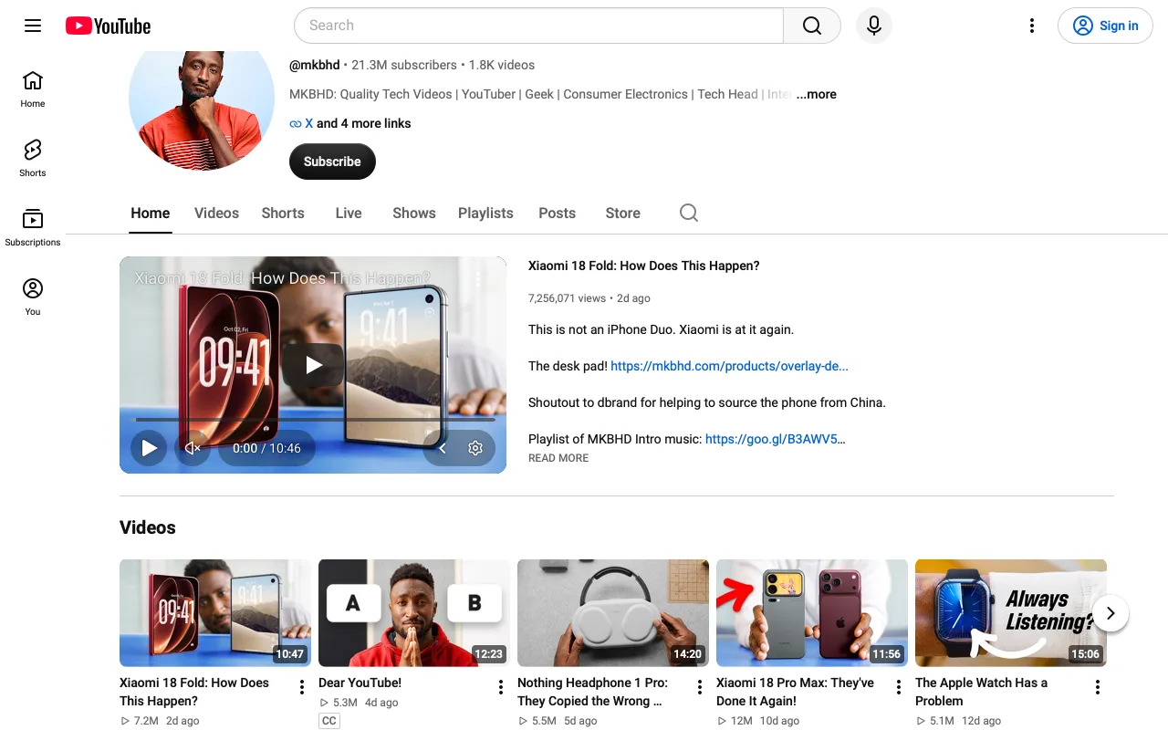This screenshot has height=730, width=1168.
Task: Open the Posts tab
Action: (x=557, y=213)
